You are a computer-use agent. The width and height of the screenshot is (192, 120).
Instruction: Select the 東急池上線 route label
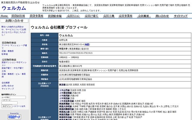[x=64, y=112]
